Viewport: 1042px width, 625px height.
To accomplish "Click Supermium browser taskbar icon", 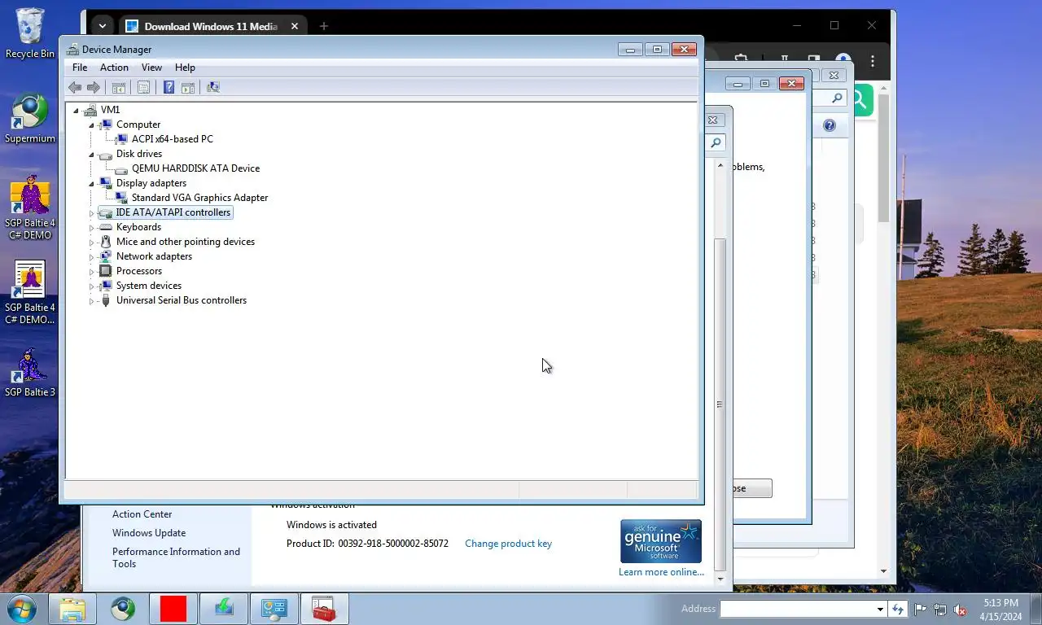I will click(123, 609).
